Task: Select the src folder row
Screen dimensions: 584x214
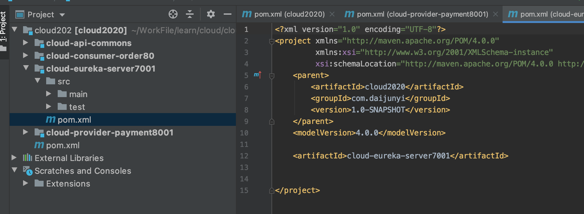Action: click(x=123, y=81)
